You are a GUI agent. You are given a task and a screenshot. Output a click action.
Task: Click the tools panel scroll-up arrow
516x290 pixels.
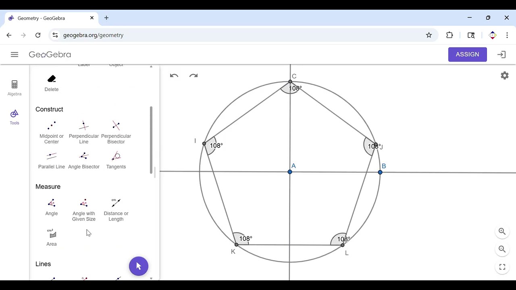coord(151,66)
